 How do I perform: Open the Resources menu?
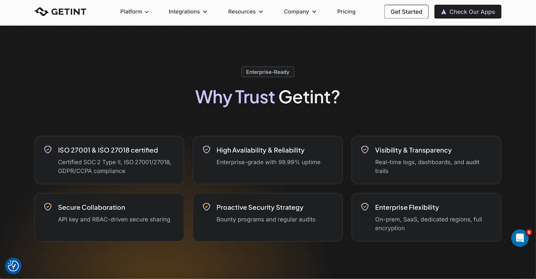(246, 12)
